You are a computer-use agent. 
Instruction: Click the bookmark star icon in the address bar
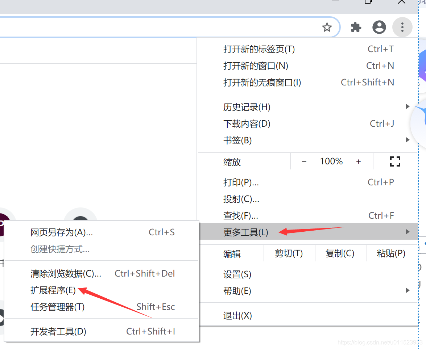(327, 27)
